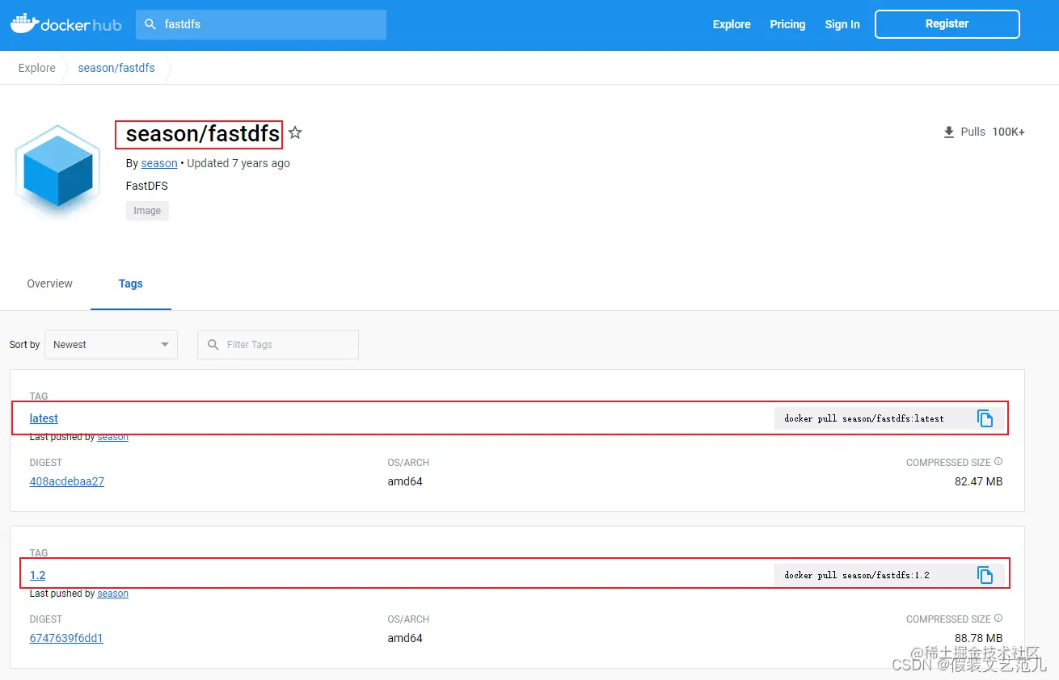
Task: Open Pricing in the top navigation
Action: [x=787, y=24]
